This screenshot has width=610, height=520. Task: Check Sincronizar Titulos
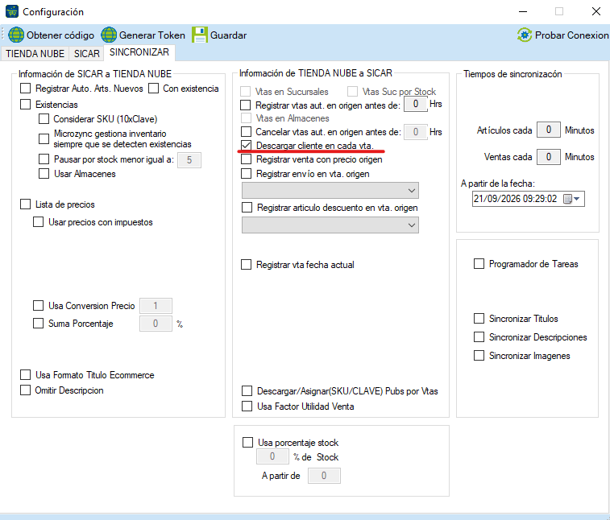[x=479, y=319]
